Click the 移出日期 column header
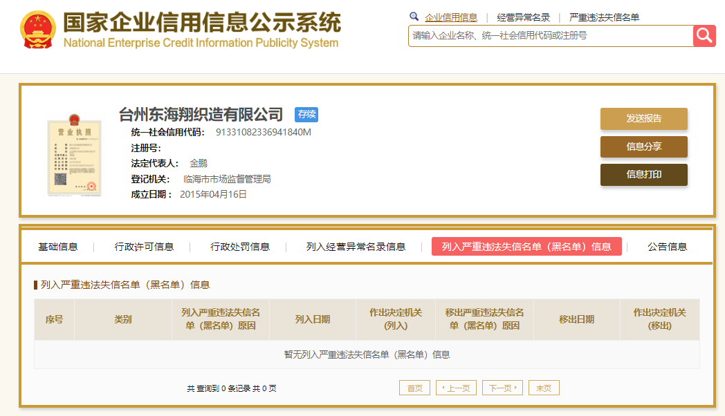 coord(576,319)
